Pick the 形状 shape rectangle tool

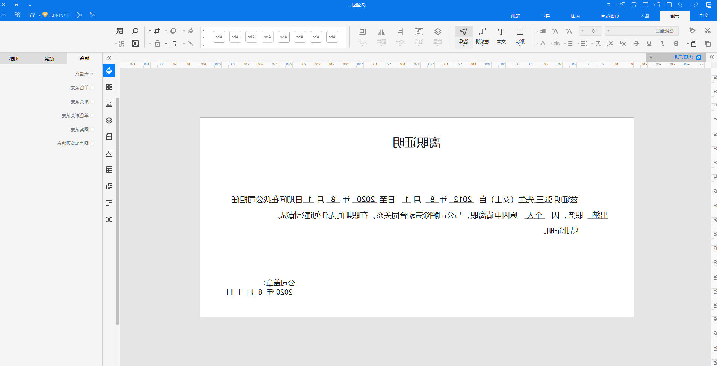(x=520, y=36)
